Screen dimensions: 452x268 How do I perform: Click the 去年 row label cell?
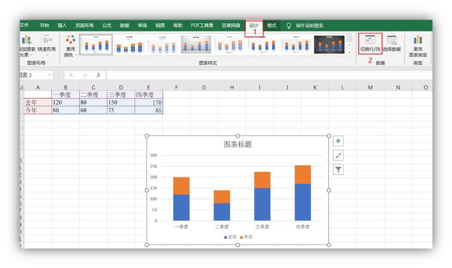[38, 102]
